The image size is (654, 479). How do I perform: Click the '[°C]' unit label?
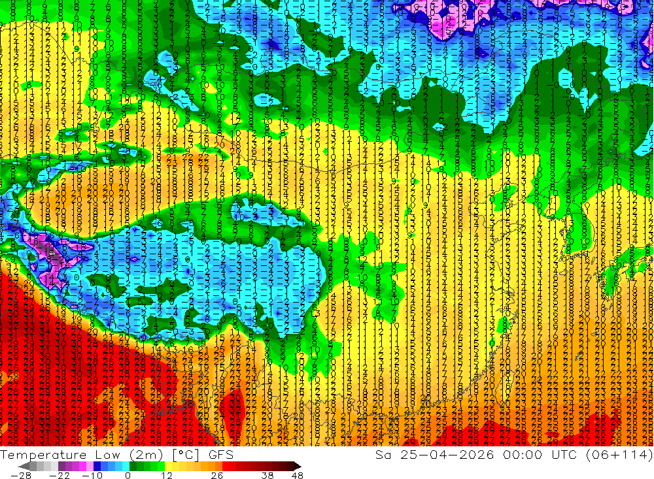pyautogui.click(x=186, y=455)
